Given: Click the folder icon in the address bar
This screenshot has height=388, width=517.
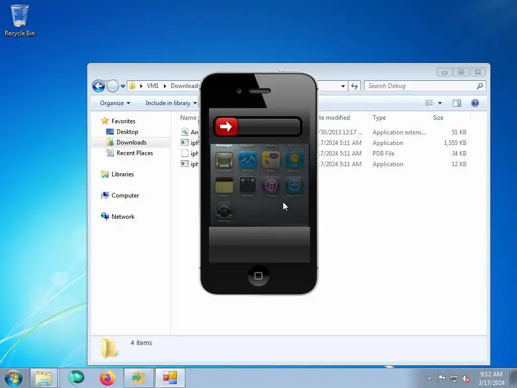Looking at the screenshot, I should click(x=132, y=86).
